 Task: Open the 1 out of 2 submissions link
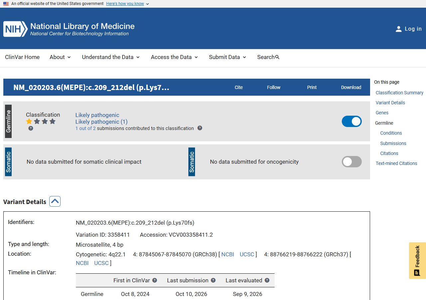[x=86, y=128]
